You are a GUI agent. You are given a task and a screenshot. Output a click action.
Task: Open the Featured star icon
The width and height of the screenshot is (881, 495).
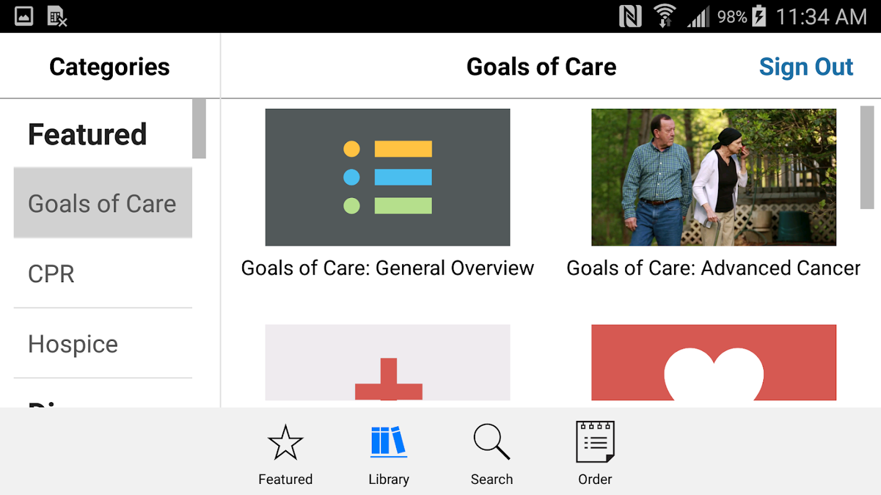[x=285, y=443]
